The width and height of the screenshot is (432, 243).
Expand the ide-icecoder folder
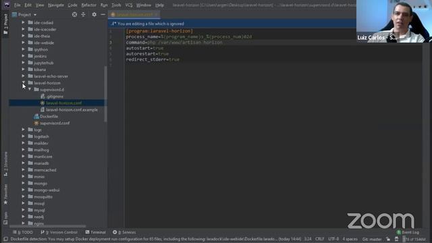coord(23,29)
